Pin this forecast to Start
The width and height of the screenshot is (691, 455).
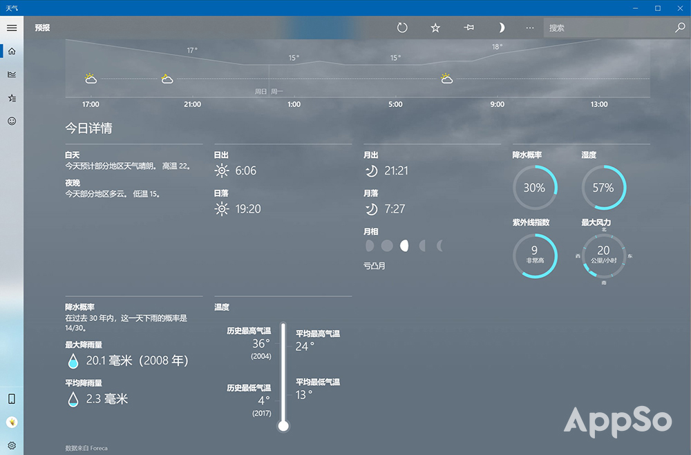[469, 28]
